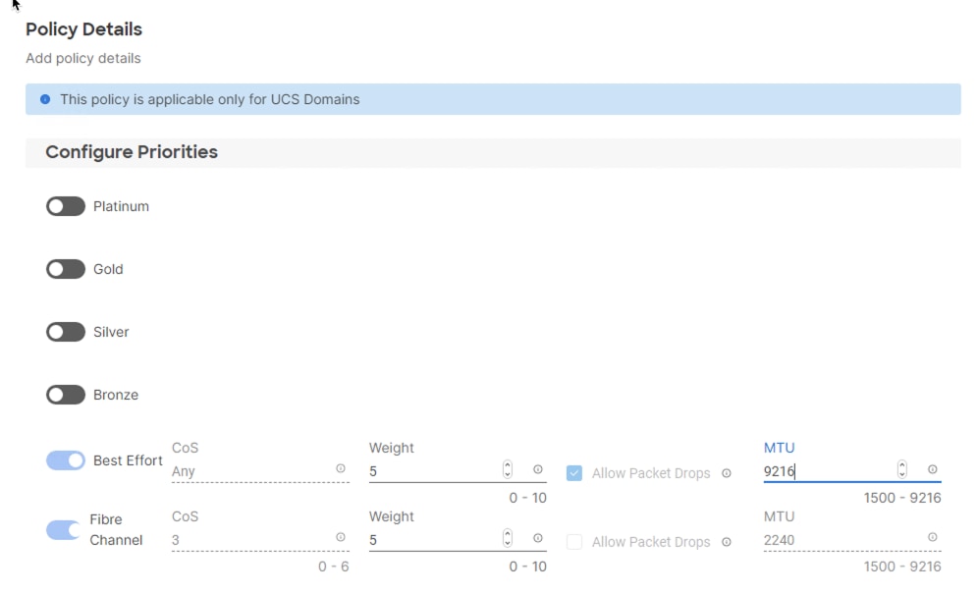
Task: Enable the Bronze priority toggle
Action: pyautogui.click(x=65, y=395)
